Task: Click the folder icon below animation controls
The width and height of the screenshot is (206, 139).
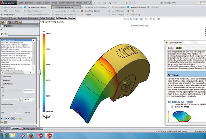Action: click(x=20, y=118)
